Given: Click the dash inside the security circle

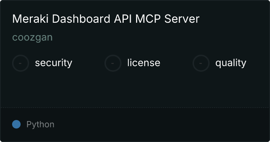Looking at the screenshot, I should click(x=20, y=63).
